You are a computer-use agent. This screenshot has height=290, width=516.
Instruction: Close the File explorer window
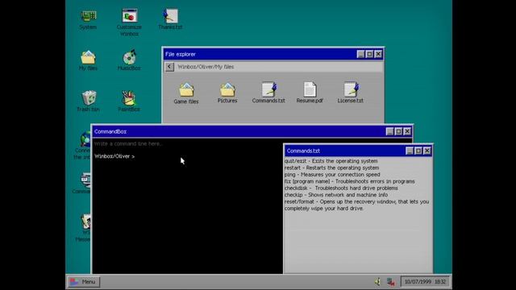coord(378,54)
